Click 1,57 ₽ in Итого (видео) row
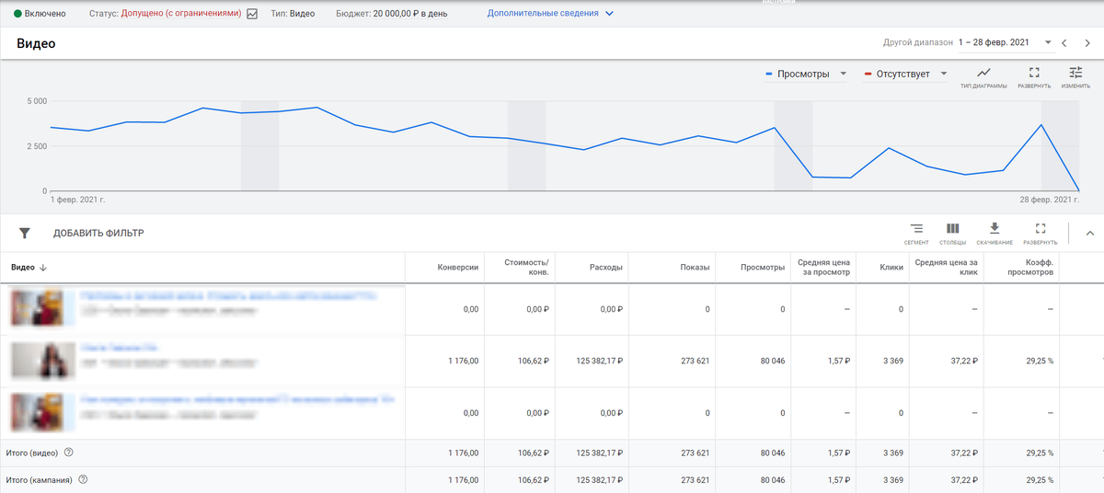This screenshot has width=1104, height=493. point(839,453)
